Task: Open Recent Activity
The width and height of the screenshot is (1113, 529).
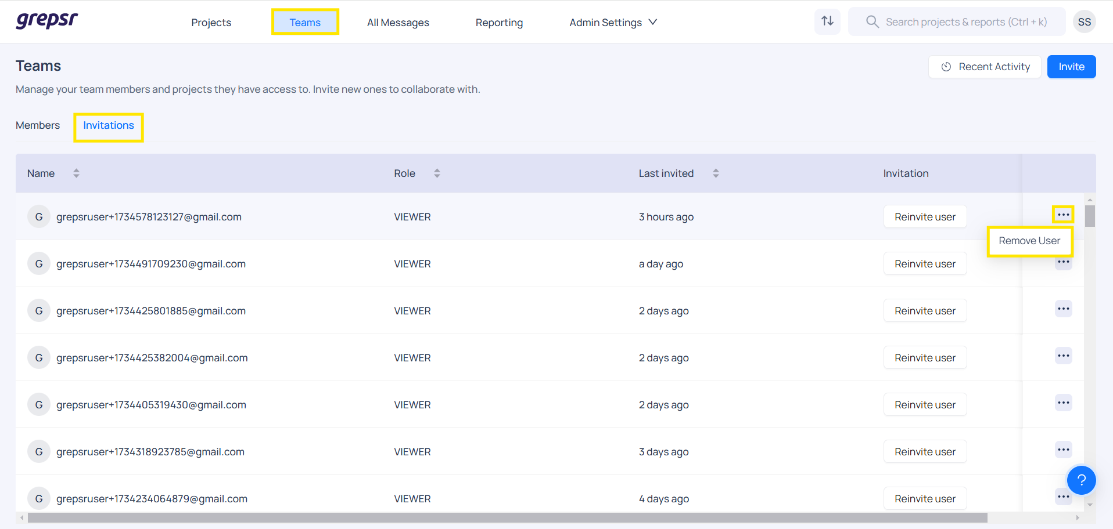Action: coord(985,67)
